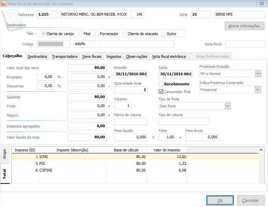Click the Marca de volume field
The width and height of the screenshot is (268, 207).
tap(131, 122)
